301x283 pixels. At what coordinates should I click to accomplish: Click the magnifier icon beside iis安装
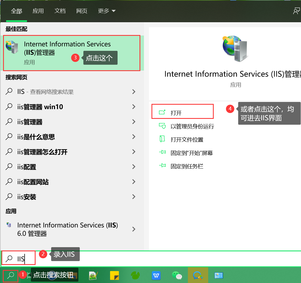click(9, 197)
